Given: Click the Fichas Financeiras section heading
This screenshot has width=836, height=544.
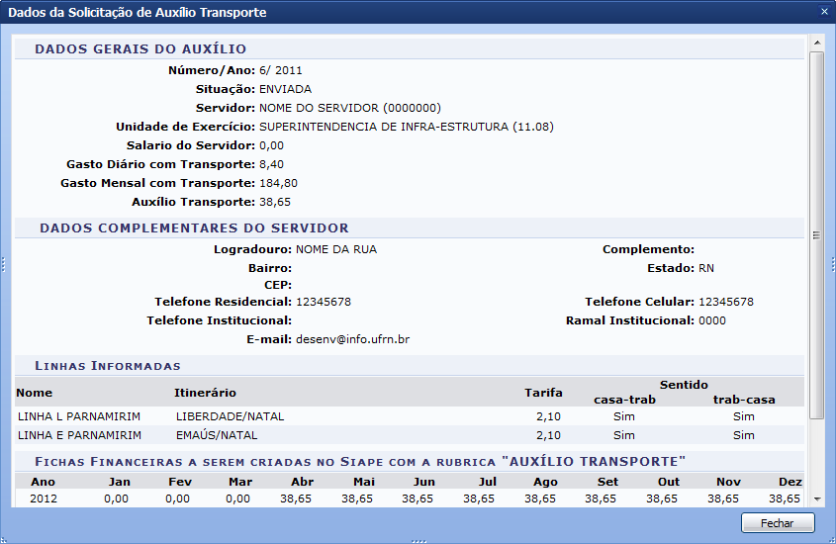Looking at the screenshot, I should tap(360, 461).
